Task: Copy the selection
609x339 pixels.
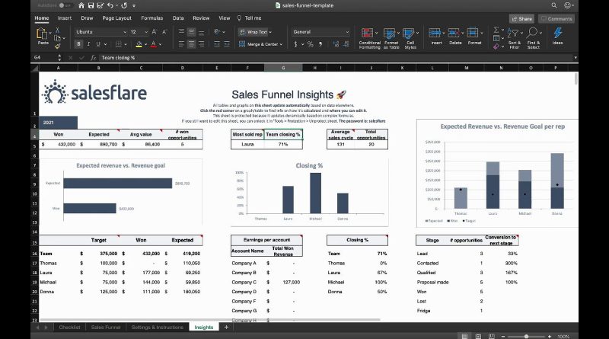Action: [58, 38]
